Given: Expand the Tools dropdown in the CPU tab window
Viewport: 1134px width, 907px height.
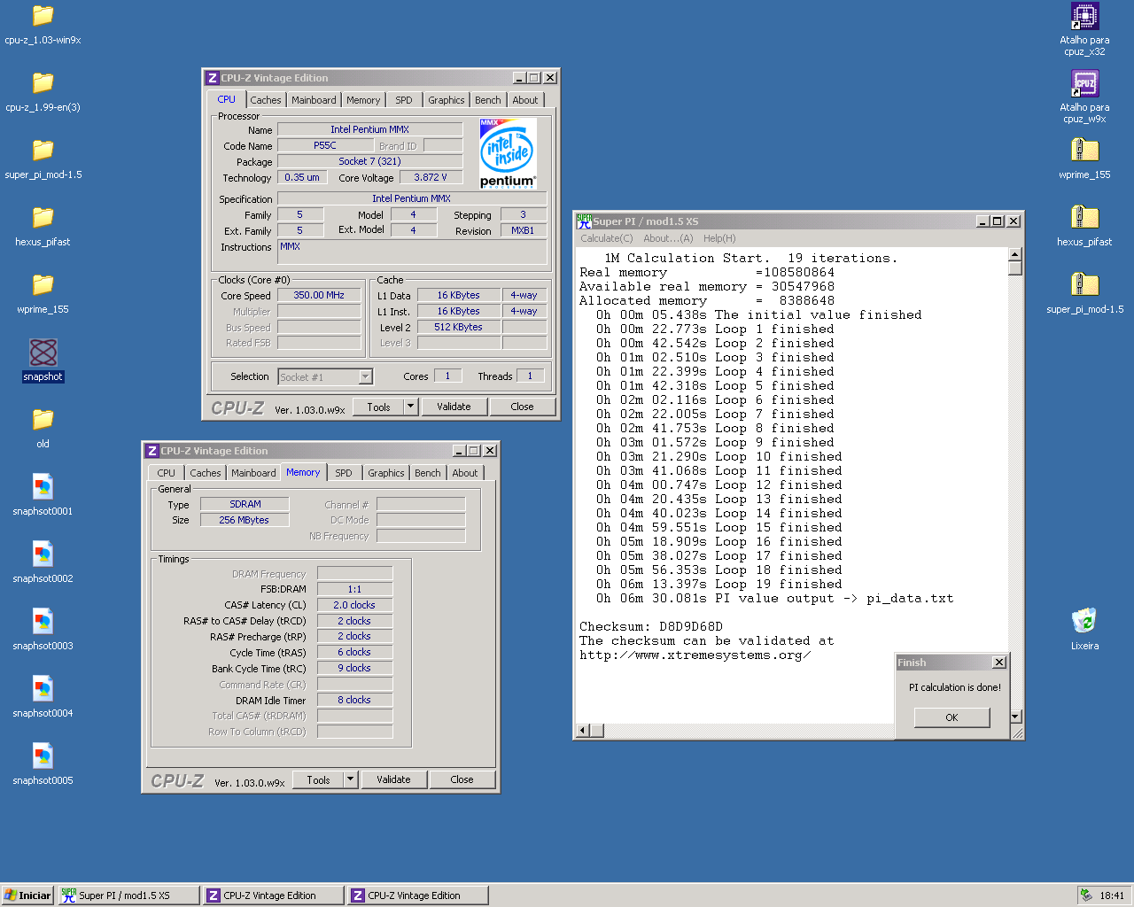Looking at the screenshot, I should [x=410, y=406].
